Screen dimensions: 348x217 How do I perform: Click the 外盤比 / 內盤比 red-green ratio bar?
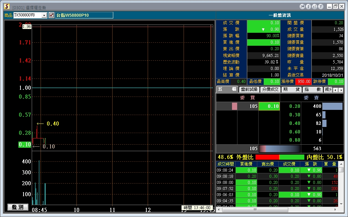click(x=280, y=157)
